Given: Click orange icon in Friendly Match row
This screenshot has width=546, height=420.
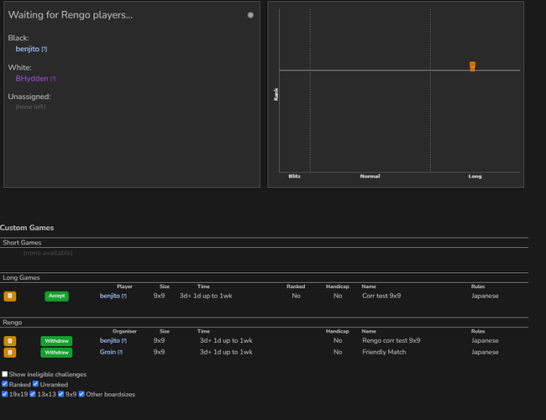Looking at the screenshot, I should (10, 352).
